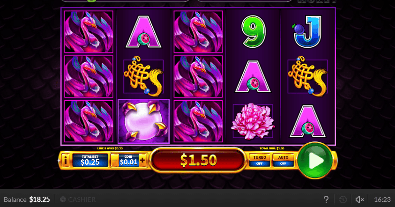Image resolution: width=395 pixels, height=207 pixels.
Task: Click the pink peony flower symbol
Action: tap(253, 121)
